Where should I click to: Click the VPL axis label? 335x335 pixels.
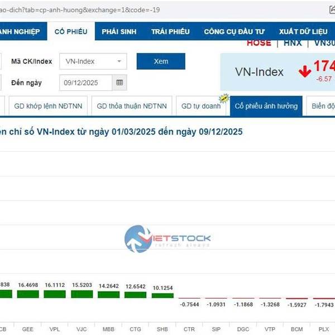[55, 329]
